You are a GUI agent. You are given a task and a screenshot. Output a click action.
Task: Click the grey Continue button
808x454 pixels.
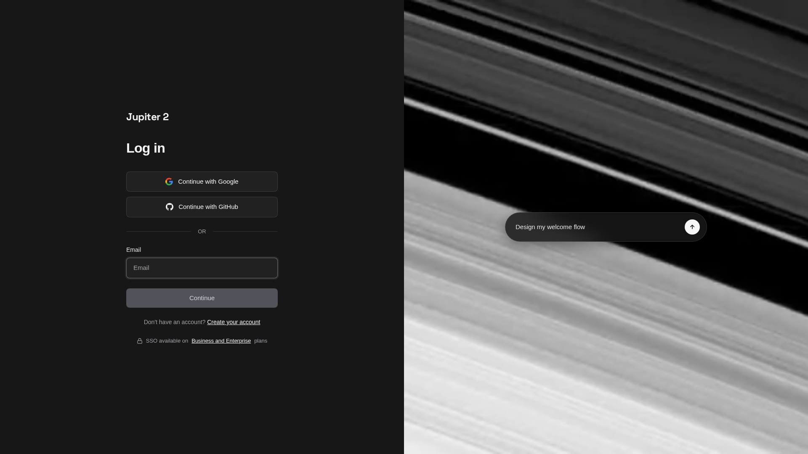pos(202,298)
